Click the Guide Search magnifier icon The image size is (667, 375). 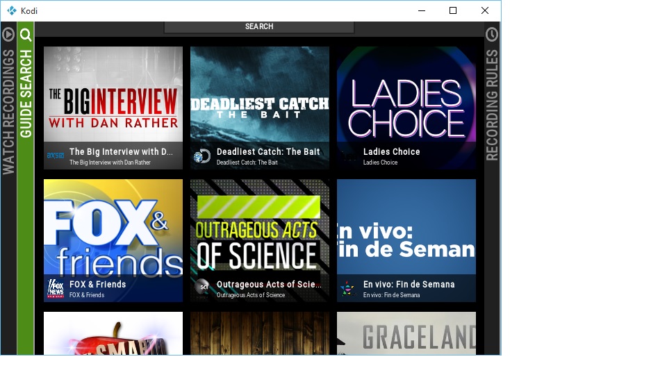click(26, 35)
